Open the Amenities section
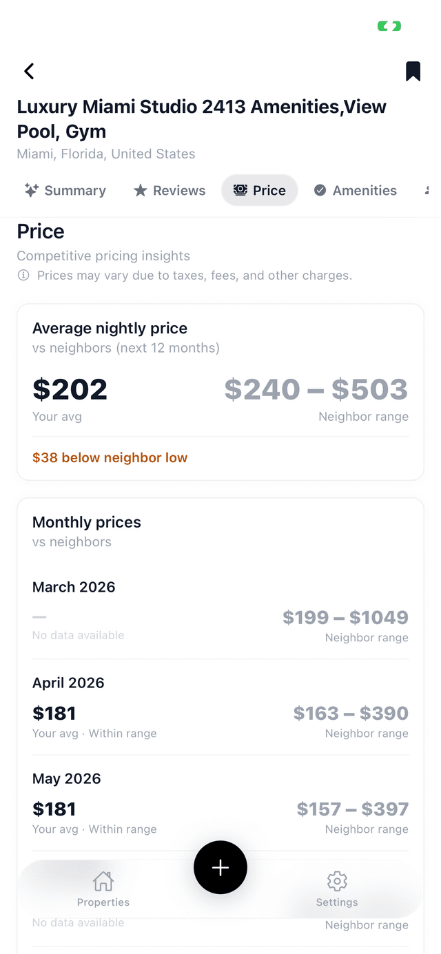The width and height of the screenshot is (441, 954). click(355, 190)
